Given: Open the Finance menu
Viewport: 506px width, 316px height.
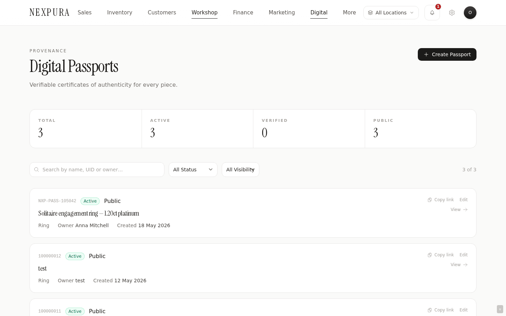Looking at the screenshot, I should [243, 13].
